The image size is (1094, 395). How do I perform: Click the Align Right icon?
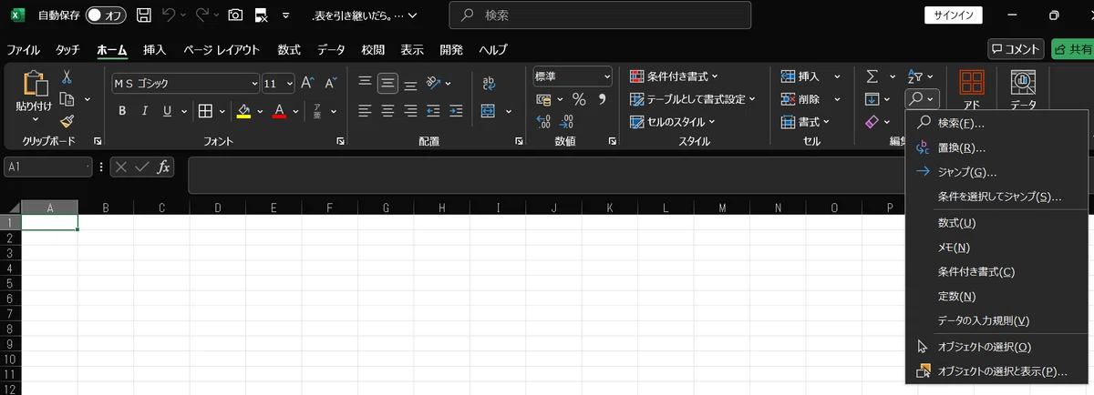(410, 111)
